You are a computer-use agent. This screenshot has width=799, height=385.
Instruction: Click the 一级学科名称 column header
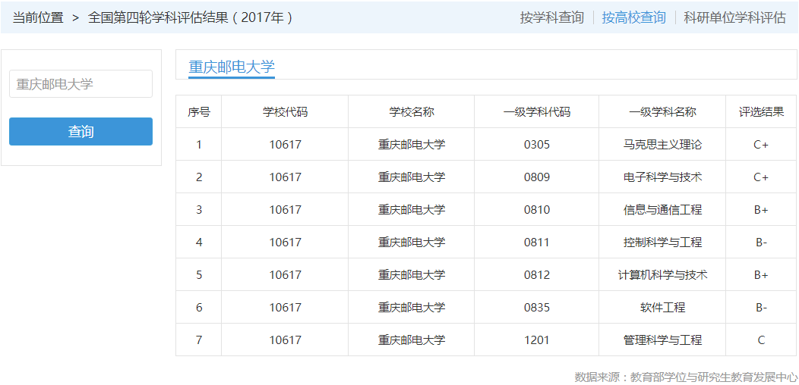point(662,112)
